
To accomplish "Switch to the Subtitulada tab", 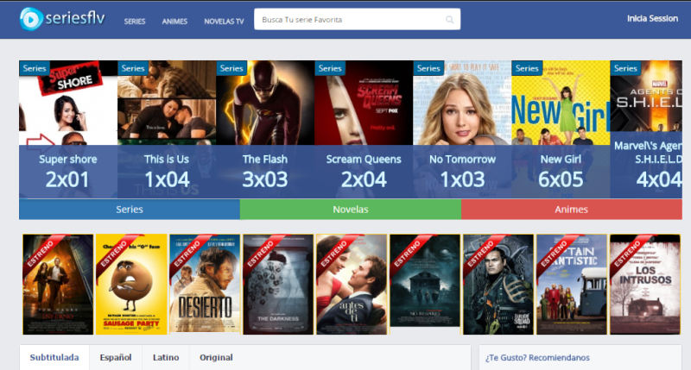I will click(54, 357).
